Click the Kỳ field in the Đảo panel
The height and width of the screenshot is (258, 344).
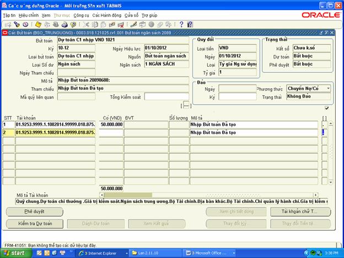coord(238,96)
